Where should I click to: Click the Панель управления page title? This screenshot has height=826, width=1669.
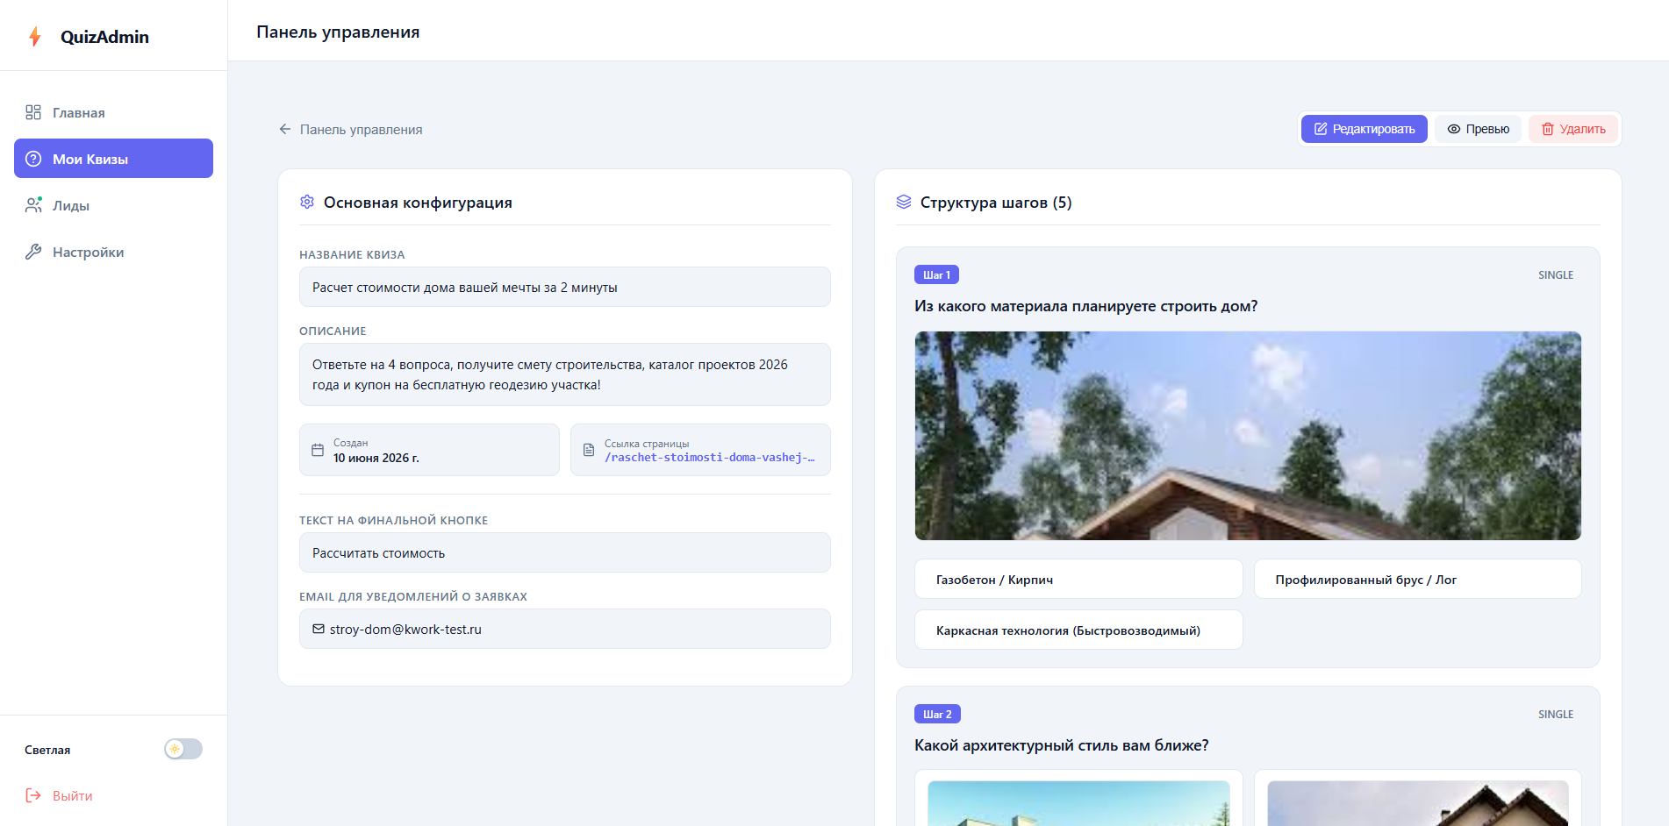point(338,32)
